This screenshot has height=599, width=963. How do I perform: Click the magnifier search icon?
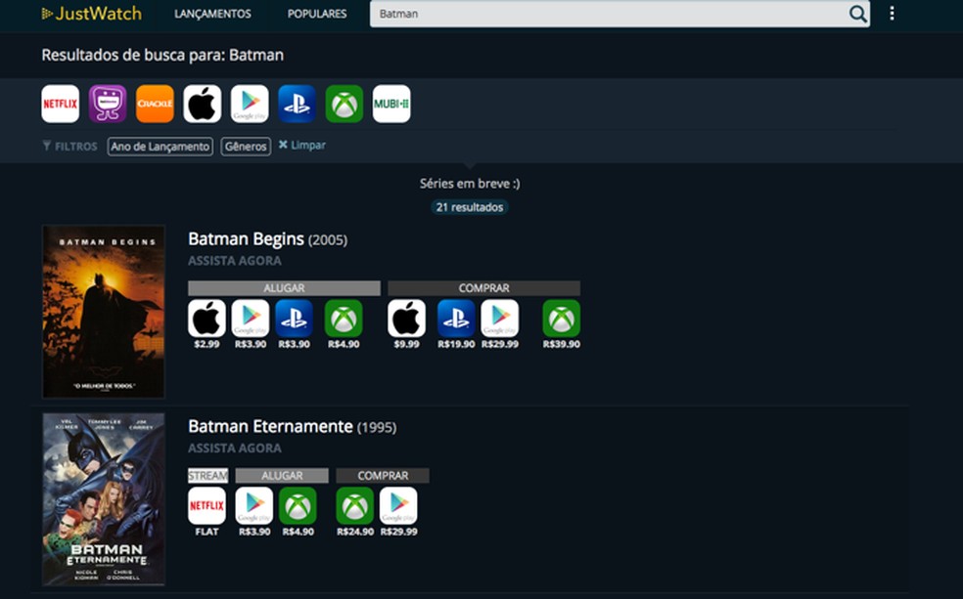pyautogui.click(x=857, y=14)
